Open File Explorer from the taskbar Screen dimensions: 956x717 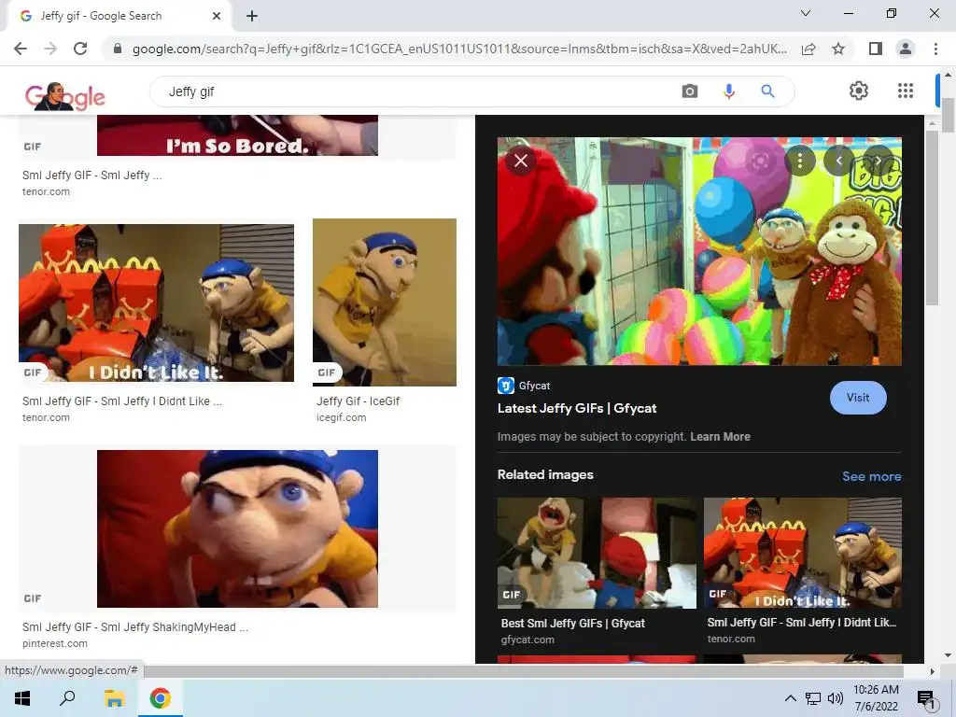coord(114,698)
